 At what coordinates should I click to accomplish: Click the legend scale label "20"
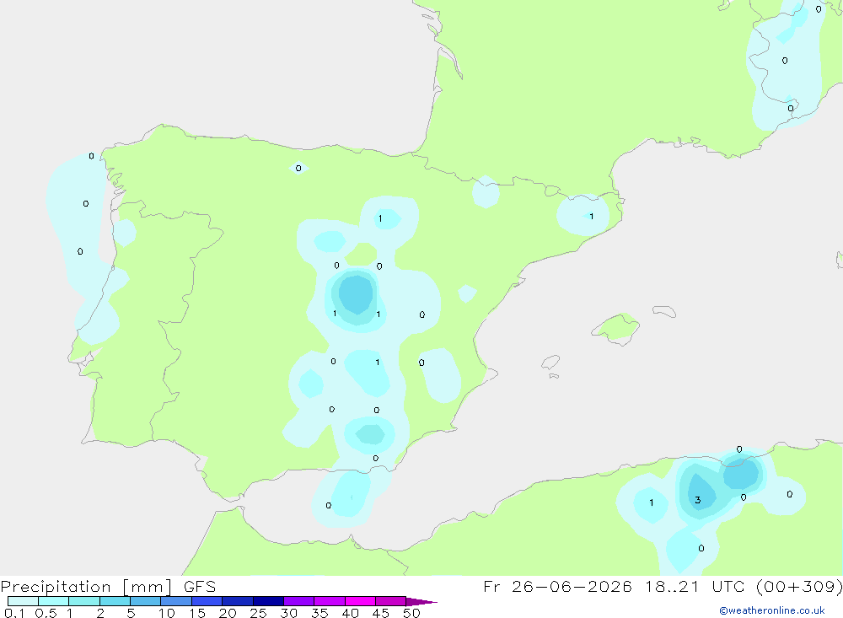pos(228,613)
